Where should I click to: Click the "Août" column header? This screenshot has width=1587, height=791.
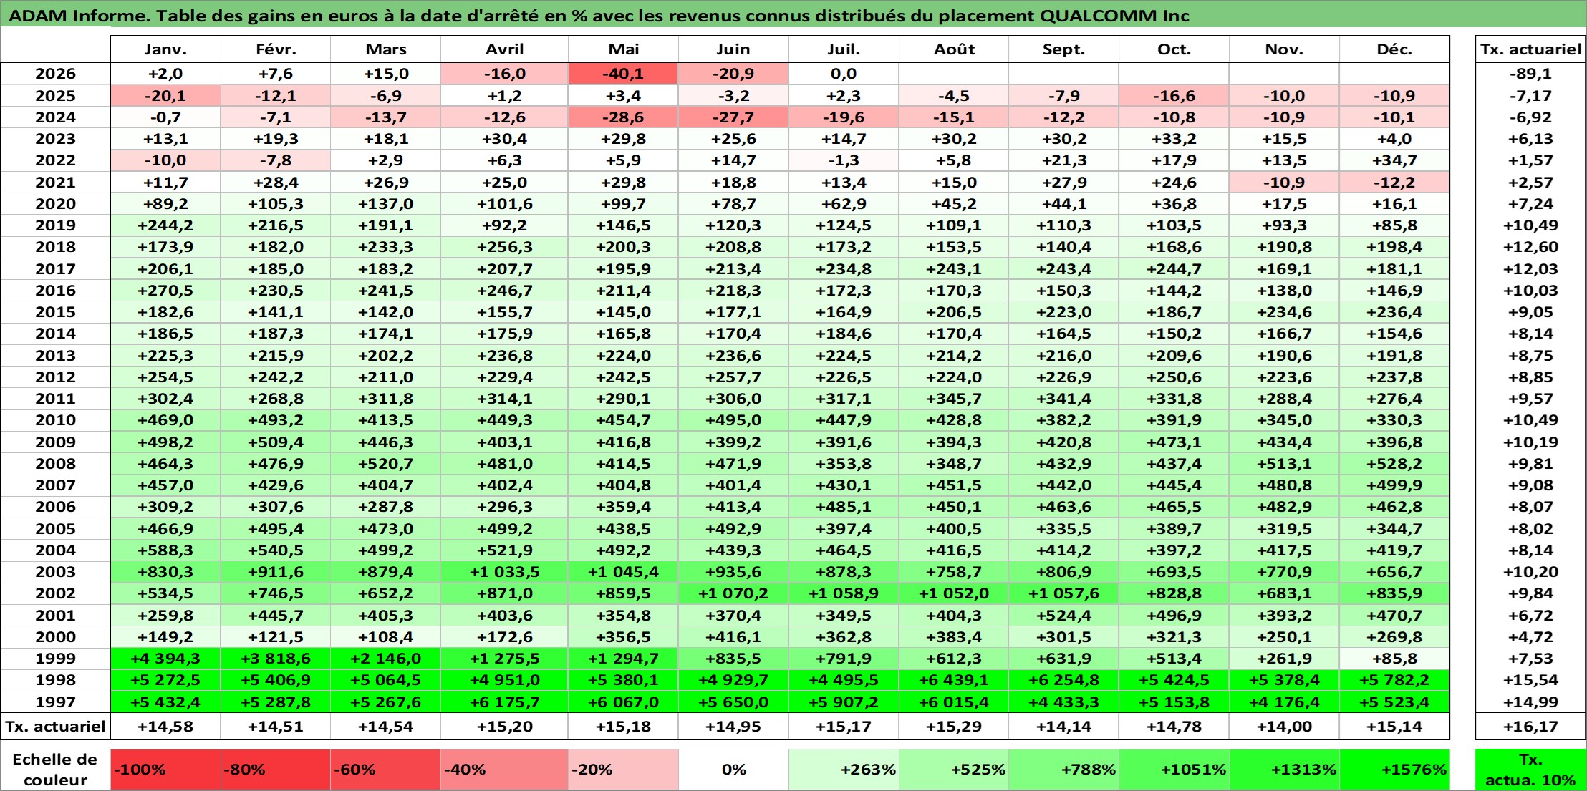click(x=954, y=49)
